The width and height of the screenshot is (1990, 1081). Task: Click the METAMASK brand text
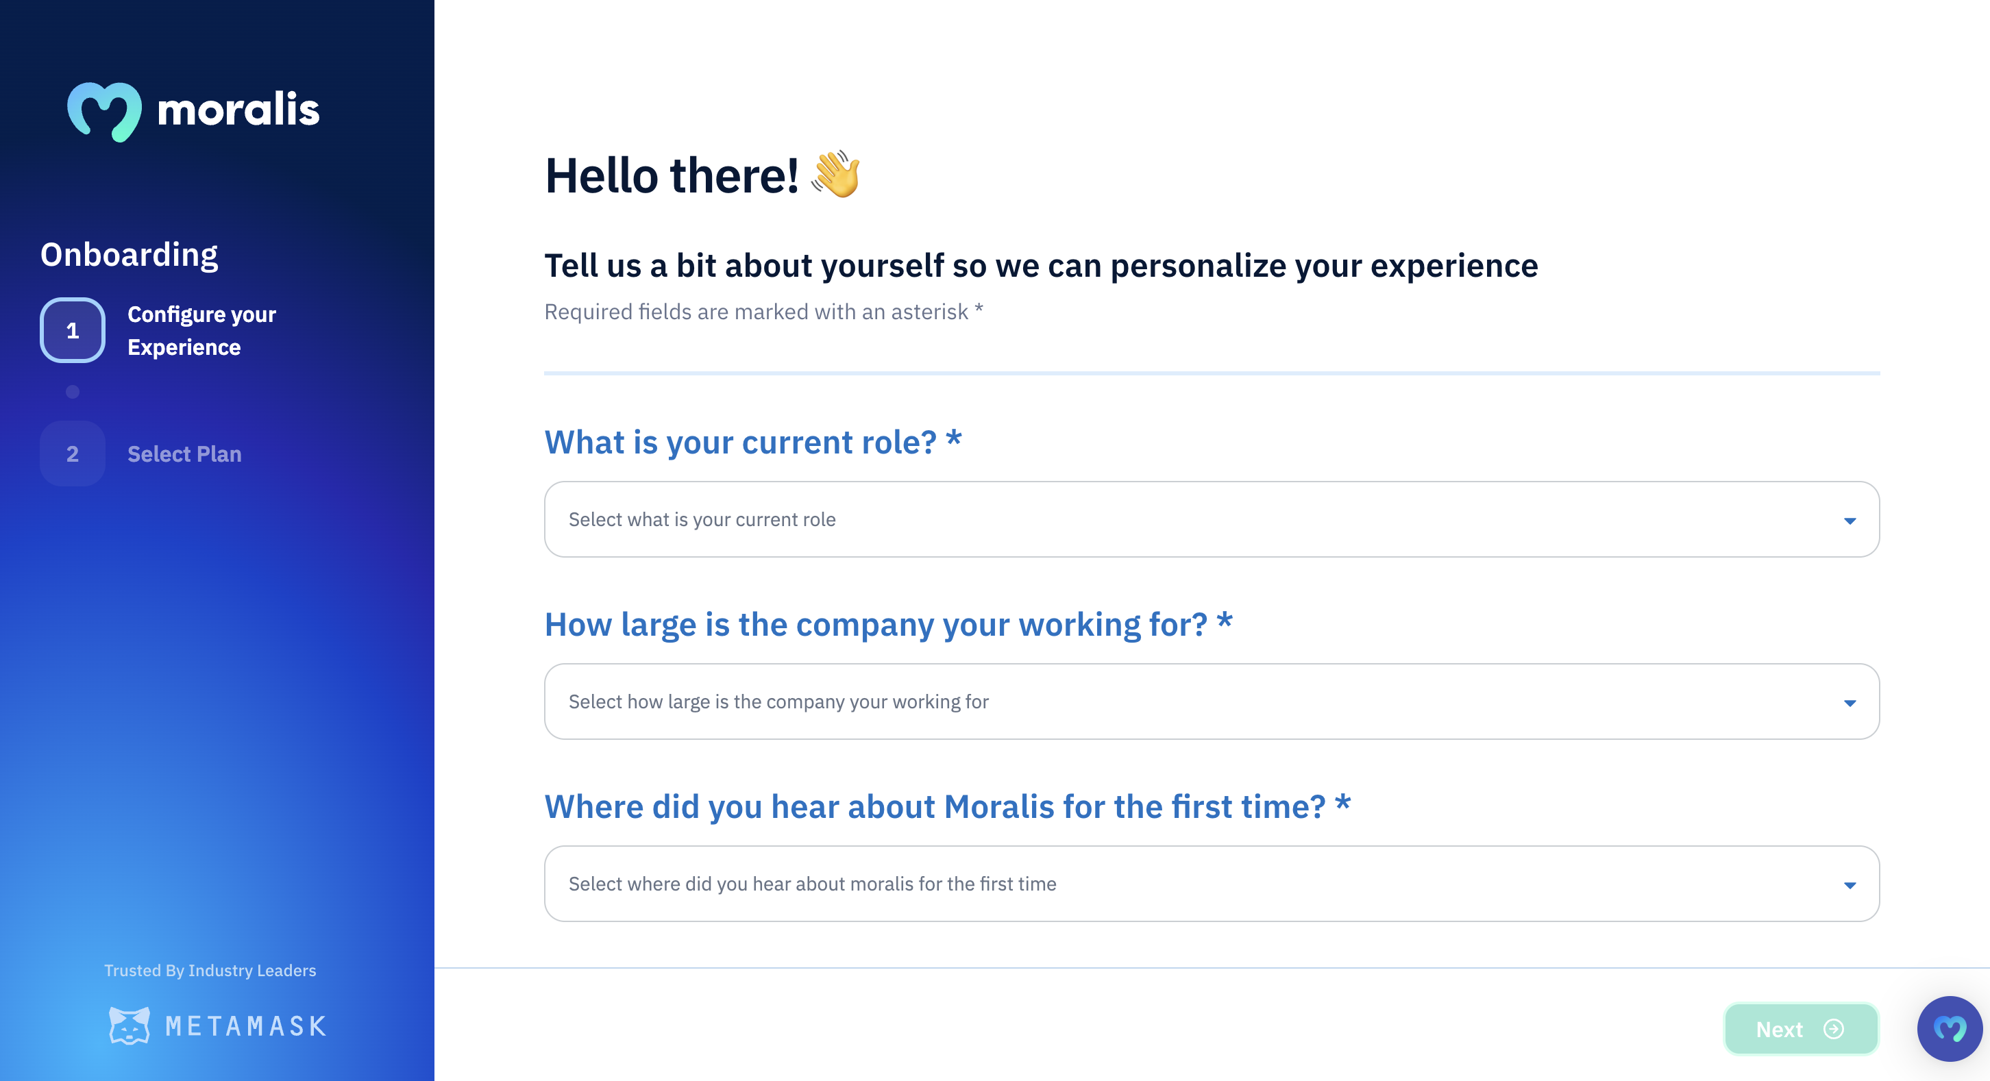click(x=247, y=1026)
